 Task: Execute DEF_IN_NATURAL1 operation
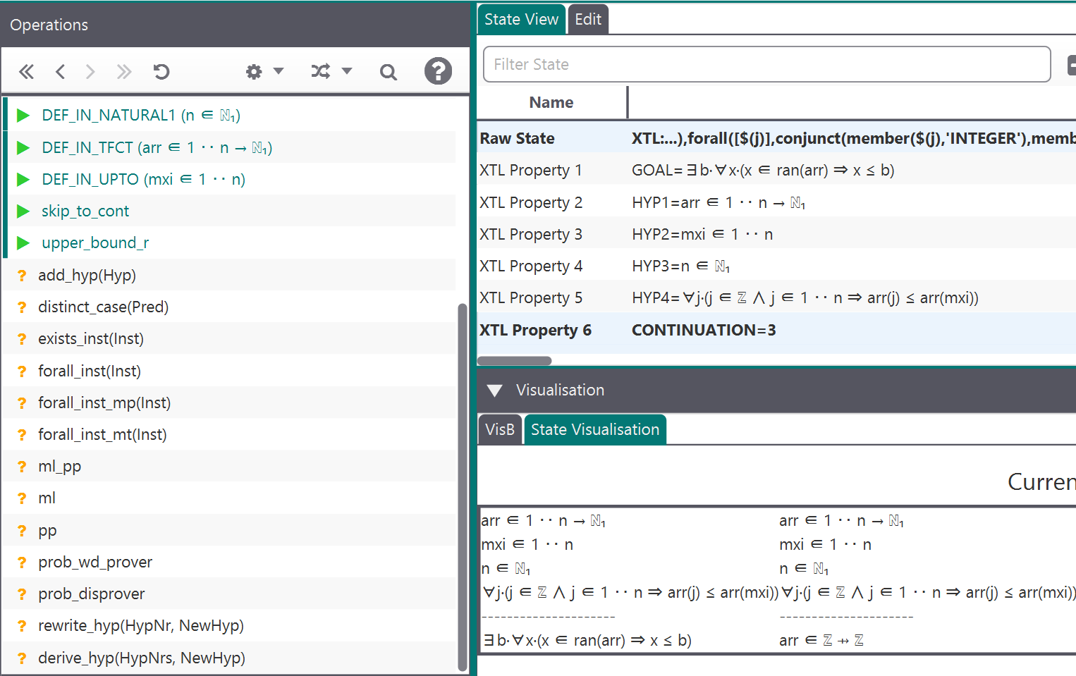tap(140, 116)
